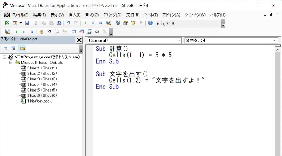Open the Insert UserForm dropdown arrow
282x156 pixels.
[x=21, y=23]
